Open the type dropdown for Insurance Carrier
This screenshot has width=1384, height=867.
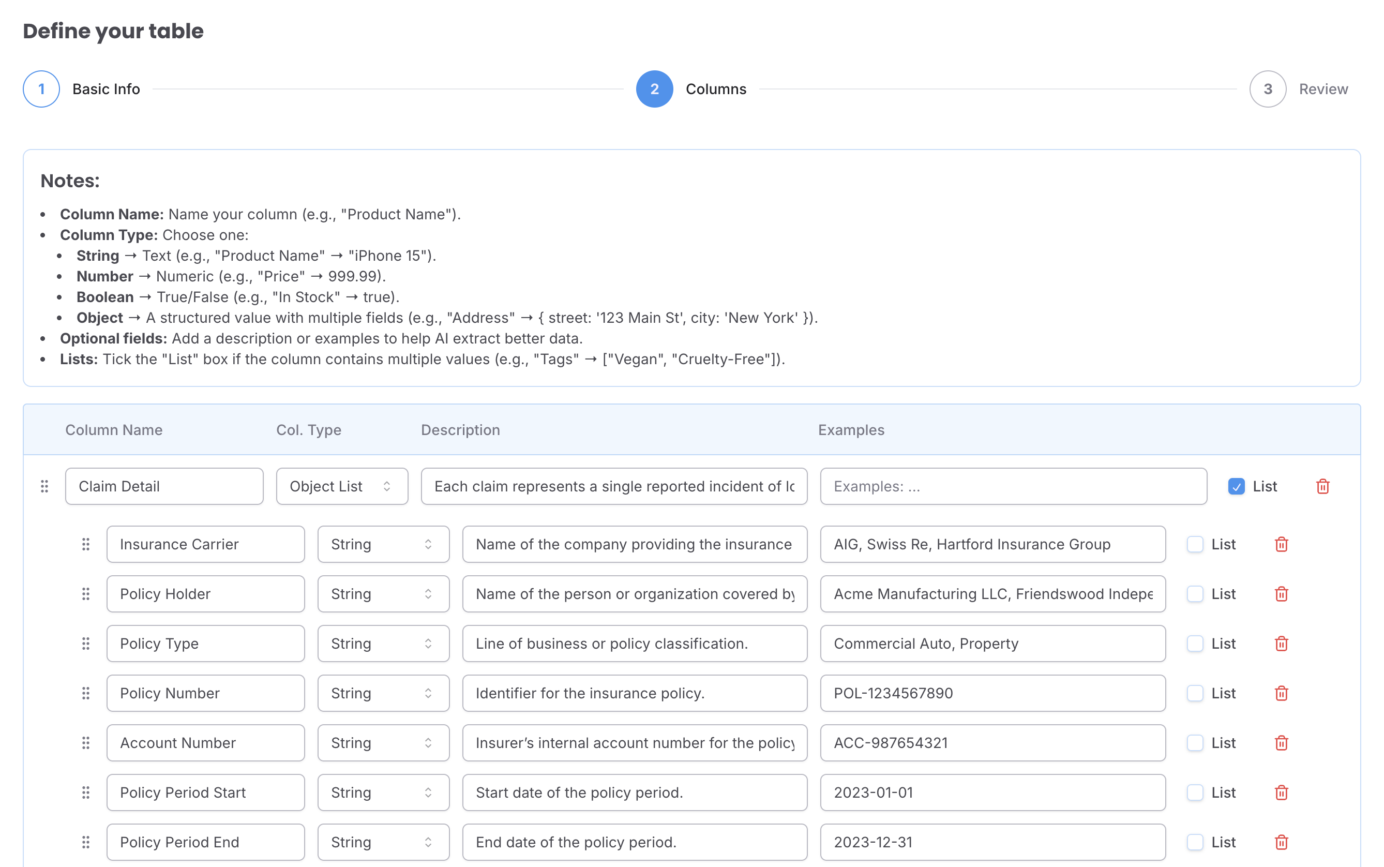click(384, 544)
